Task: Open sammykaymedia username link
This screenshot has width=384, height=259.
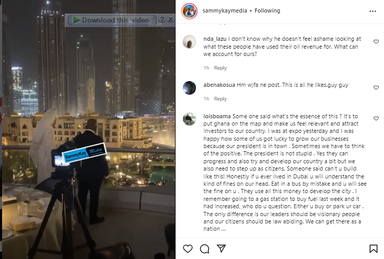Action: pos(225,10)
